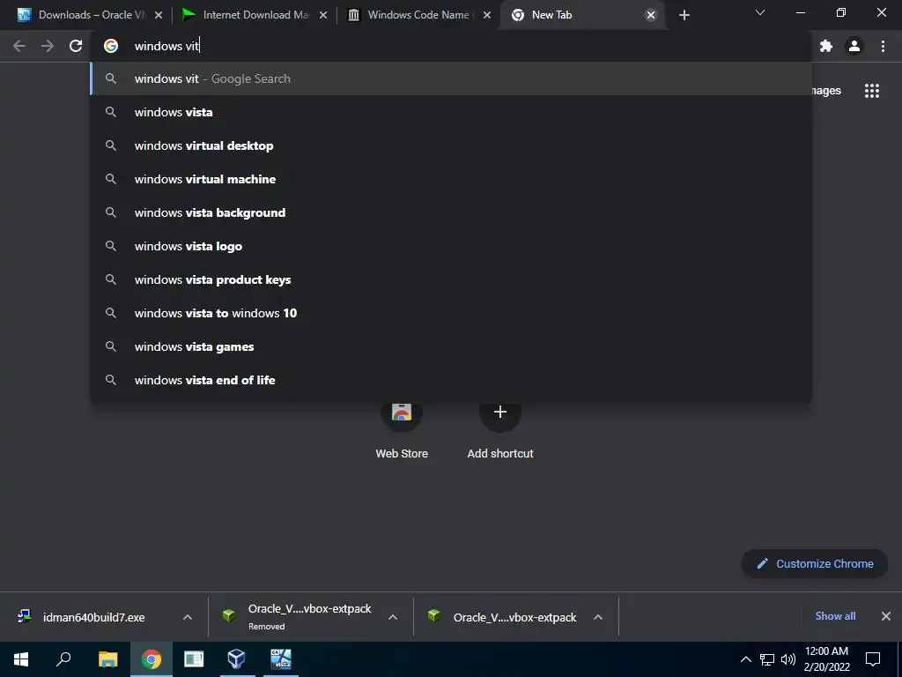Viewport: 902px width, 677px height.
Task: Click the tab search chevron in title bar
Action: point(760,12)
